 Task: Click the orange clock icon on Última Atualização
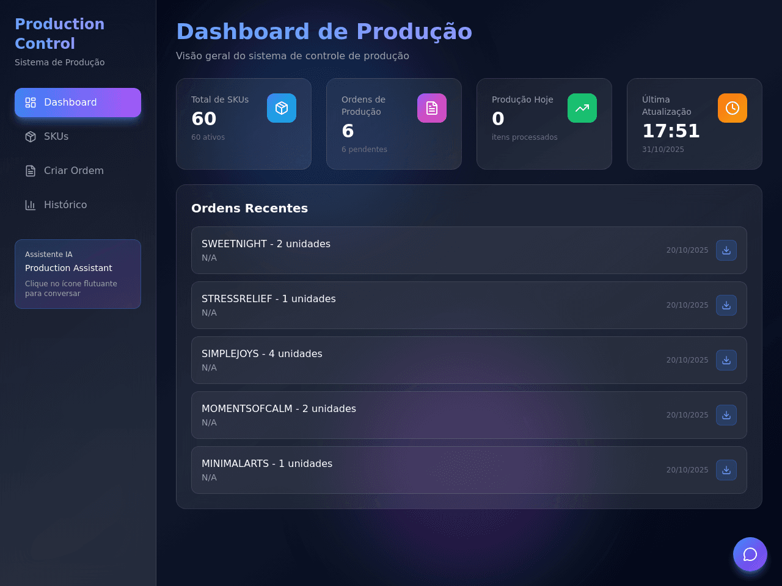coord(733,108)
